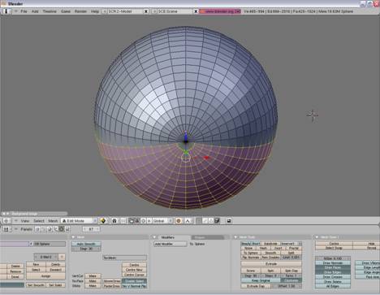Click the OB:Sphere name field
The width and height of the screenshot is (380, 295).
[x=50, y=244]
